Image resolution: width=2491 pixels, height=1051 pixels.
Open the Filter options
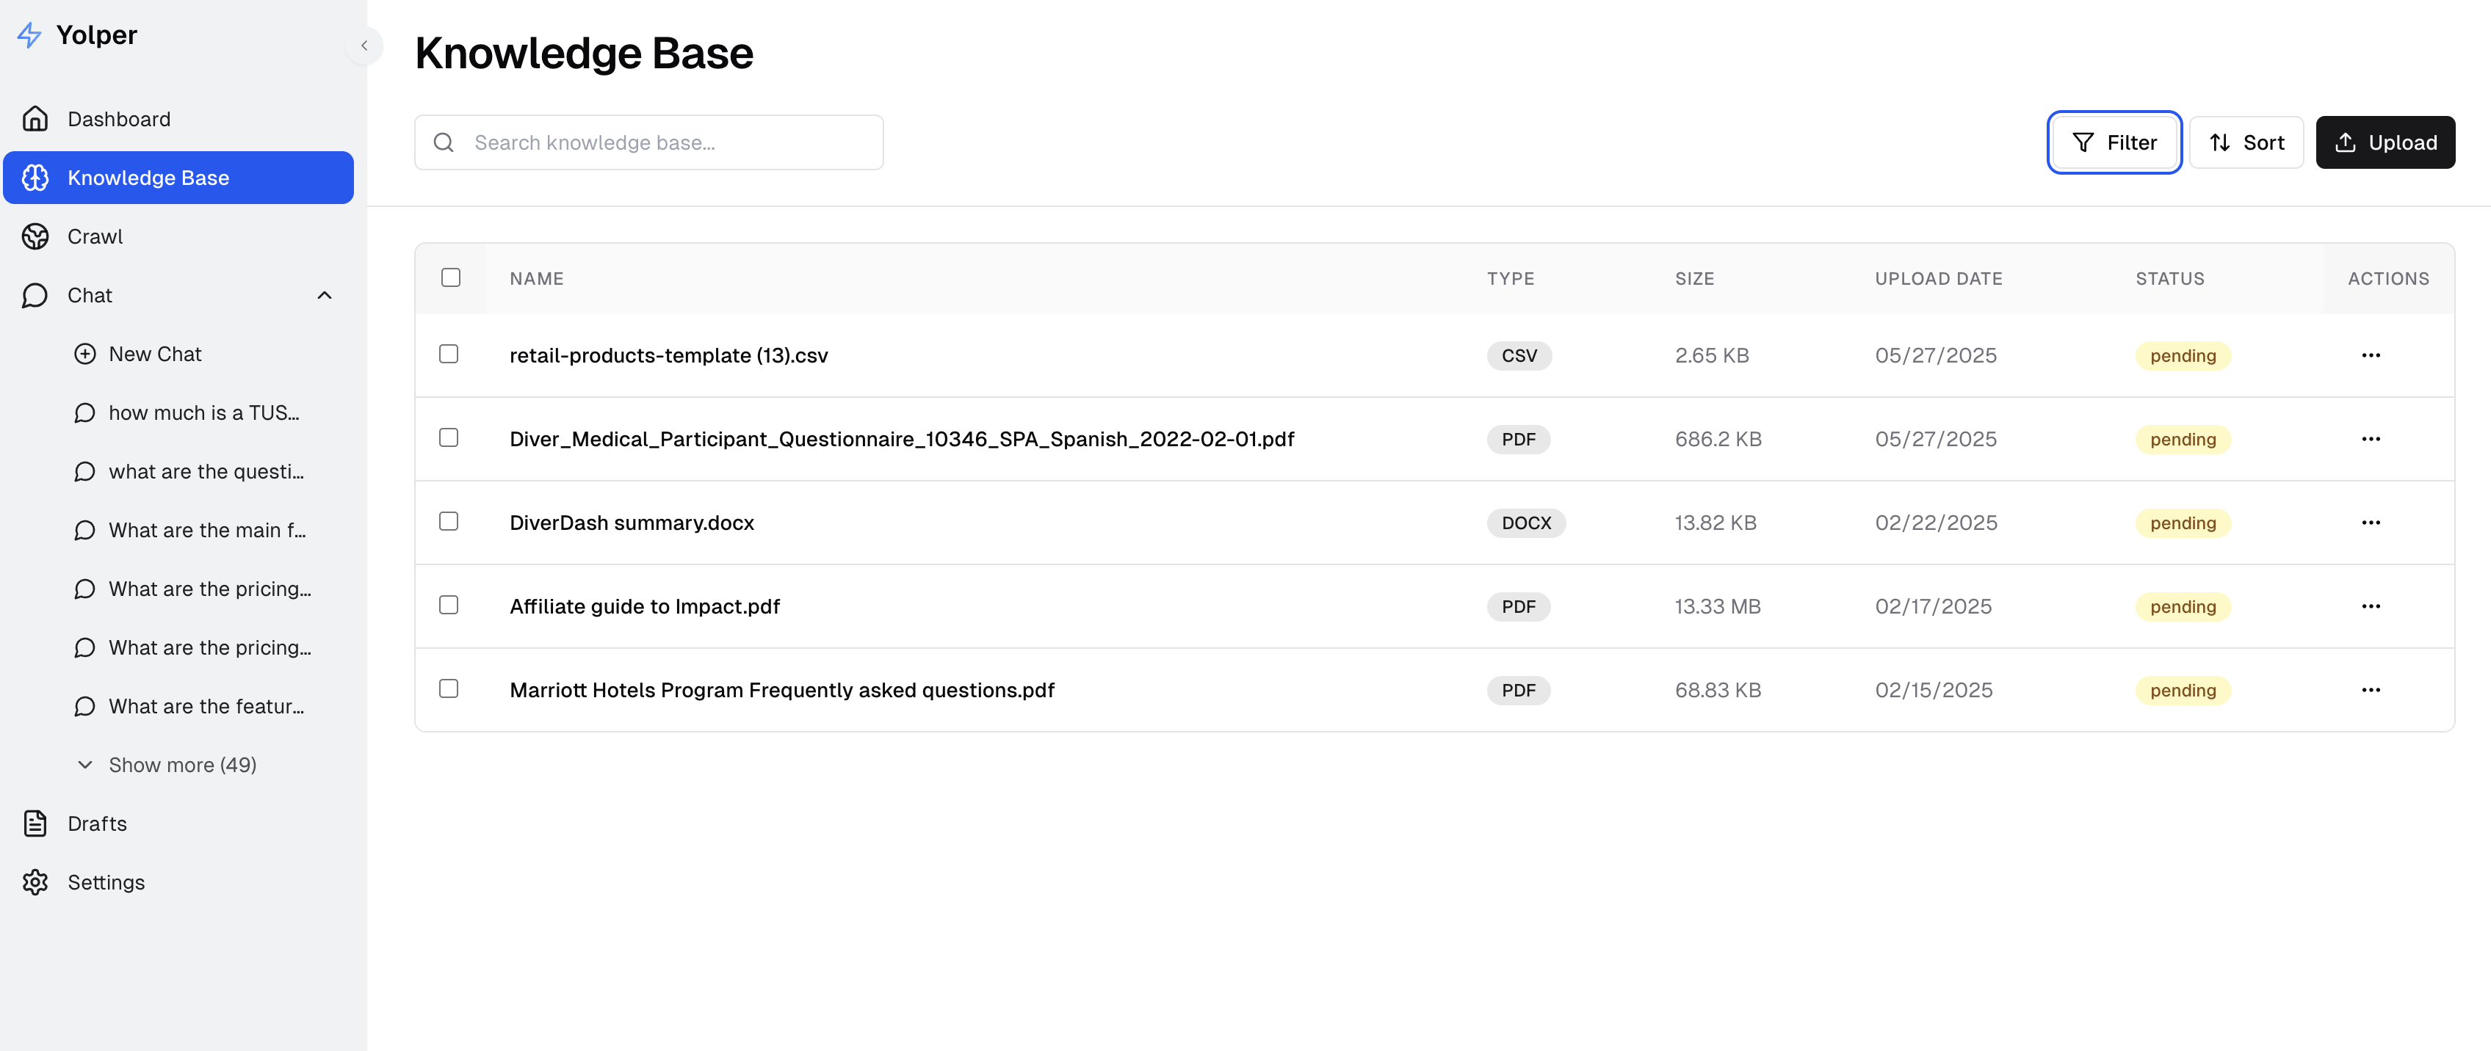[x=2114, y=143]
